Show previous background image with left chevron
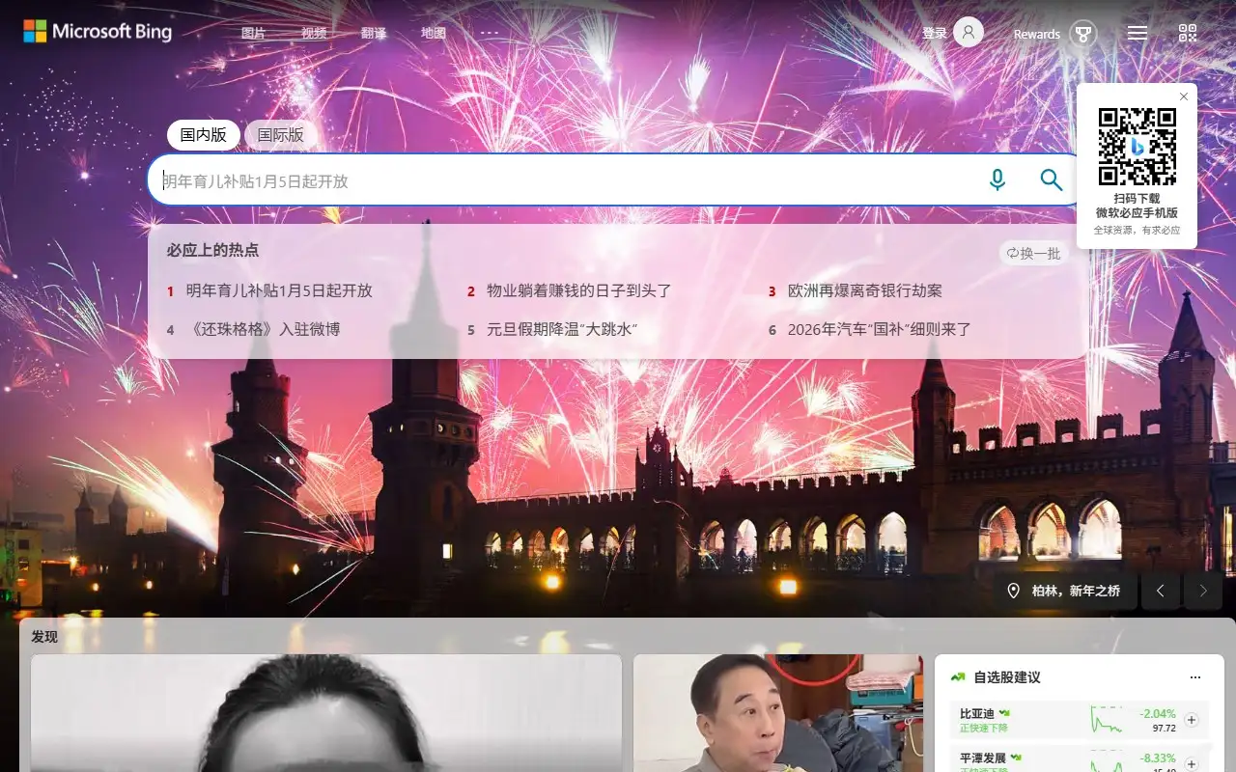Viewport: 1236px width, 772px height. pyautogui.click(x=1161, y=591)
